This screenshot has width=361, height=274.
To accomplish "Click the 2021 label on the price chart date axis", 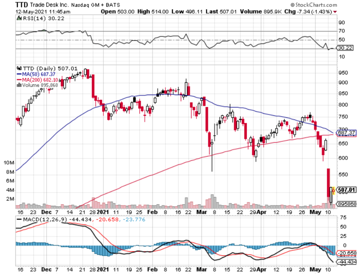I will pyautogui.click(x=103, y=212).
